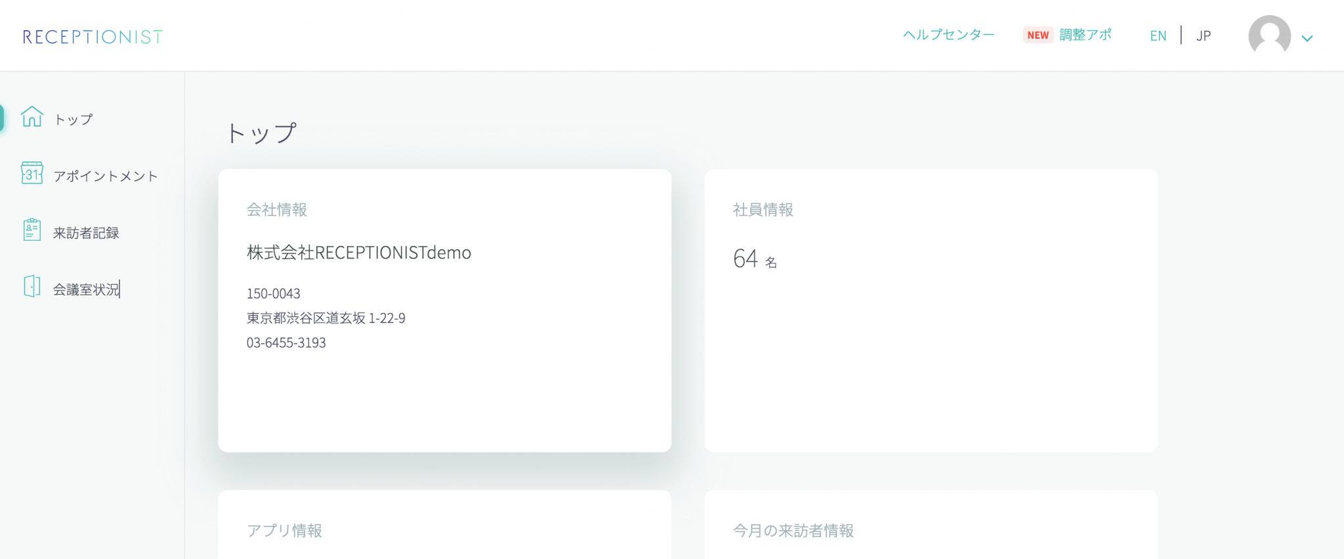Switch language to JP
This screenshot has height=559, width=1344.
(1204, 36)
